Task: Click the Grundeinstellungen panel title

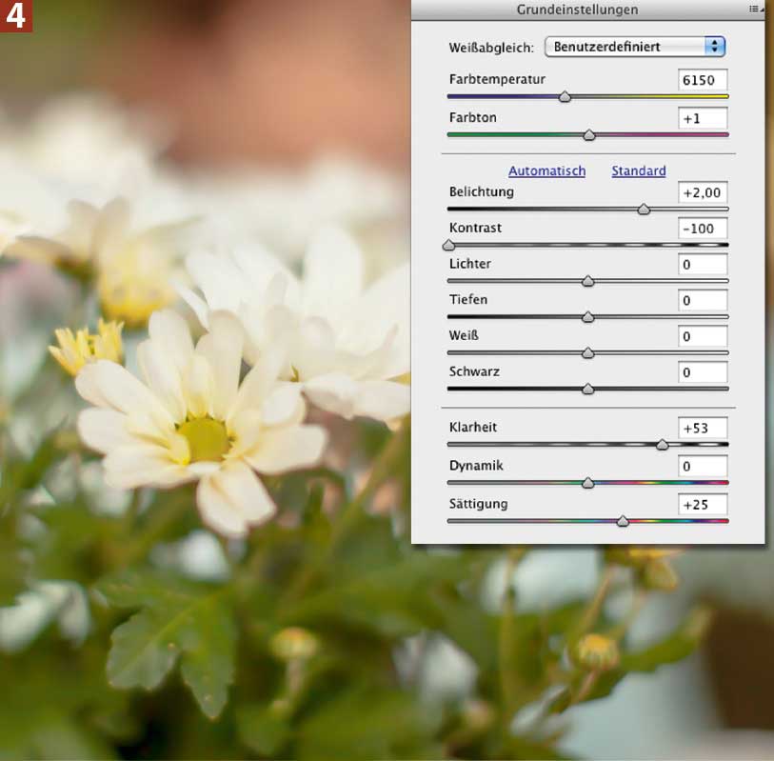Action: click(x=577, y=10)
